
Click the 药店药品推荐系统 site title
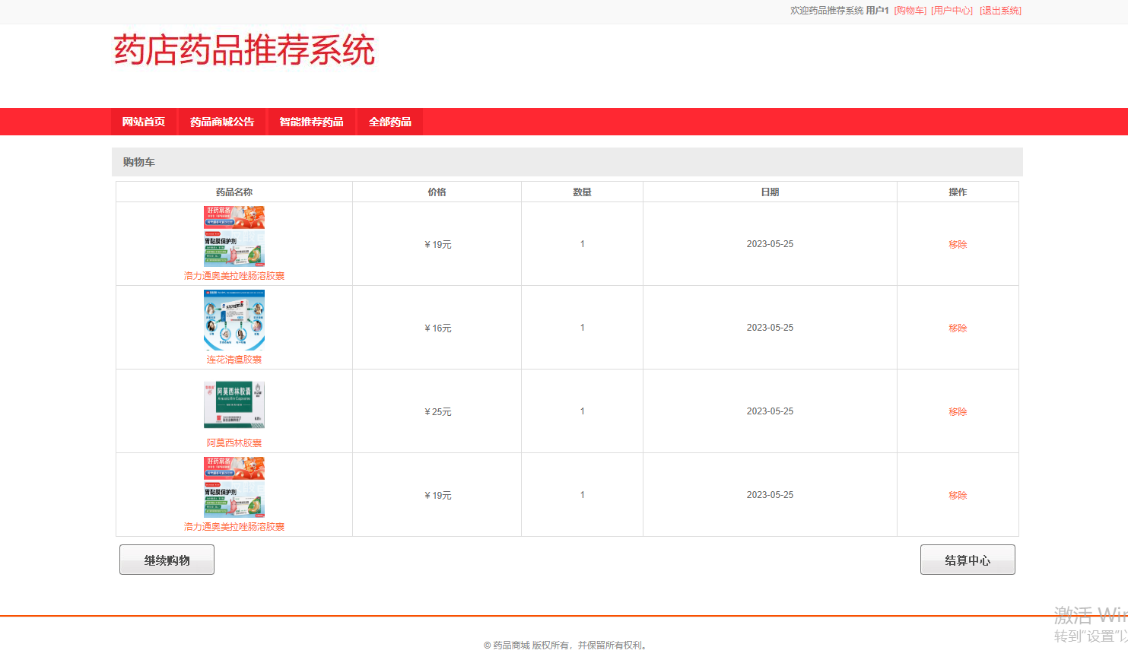coord(244,50)
